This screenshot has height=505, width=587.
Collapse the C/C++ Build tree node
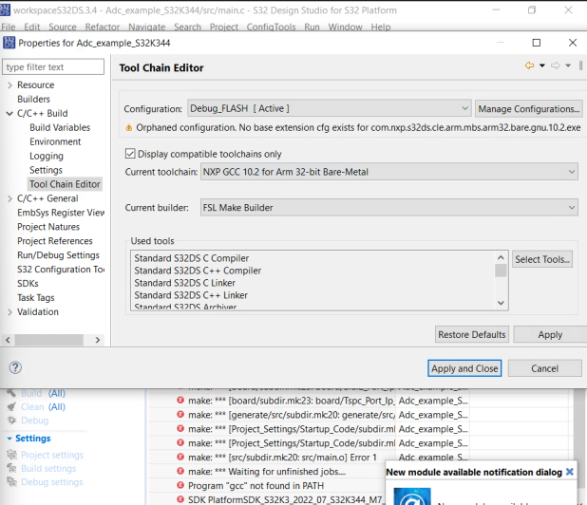click(9, 113)
